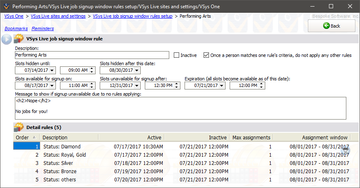Click into the Description text field
Viewport: 360px width, 188px height.
click(x=92, y=55)
